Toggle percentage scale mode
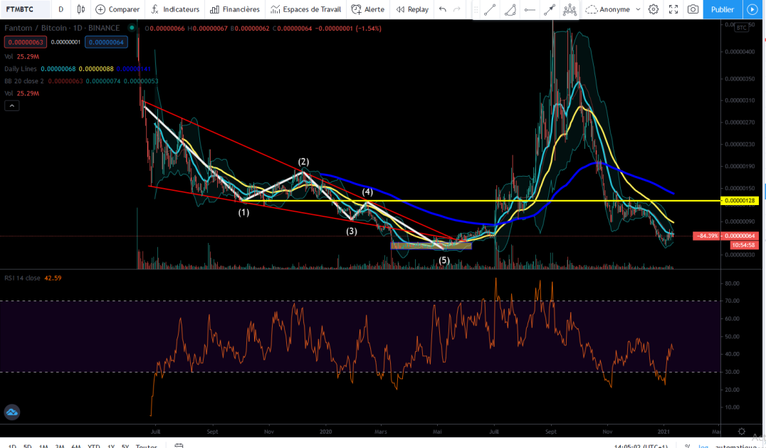This screenshot has width=766, height=448. click(688, 446)
